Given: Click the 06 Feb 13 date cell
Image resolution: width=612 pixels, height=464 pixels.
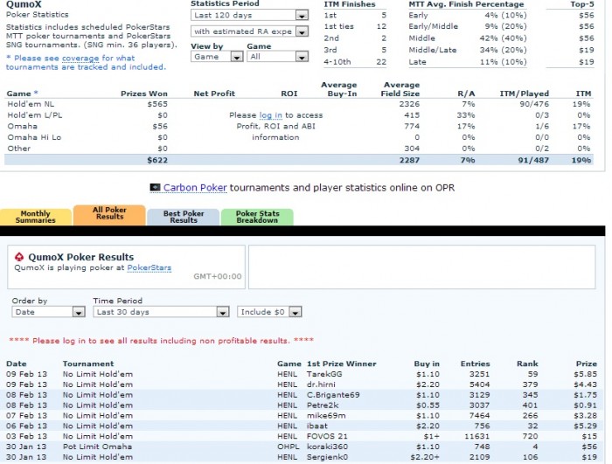Looking at the screenshot, I should 26,426.
